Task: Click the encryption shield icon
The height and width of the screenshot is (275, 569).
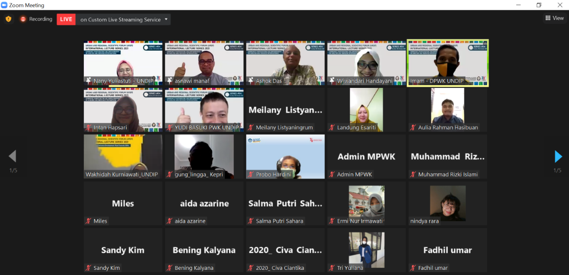Action: click(x=8, y=19)
